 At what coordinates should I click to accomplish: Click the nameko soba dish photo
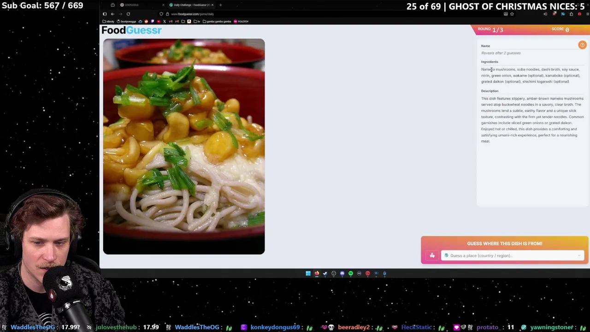184,147
